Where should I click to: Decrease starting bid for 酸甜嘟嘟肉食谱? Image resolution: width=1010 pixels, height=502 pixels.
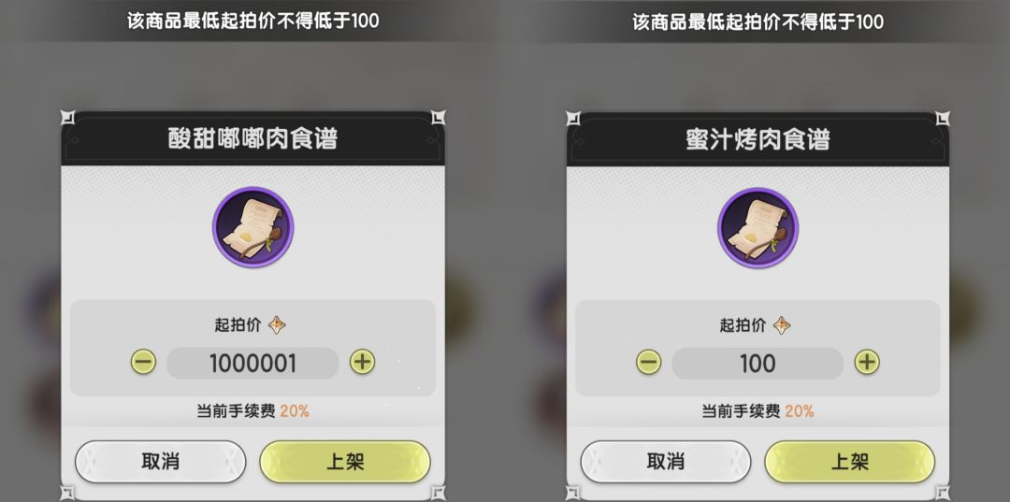click(x=143, y=363)
